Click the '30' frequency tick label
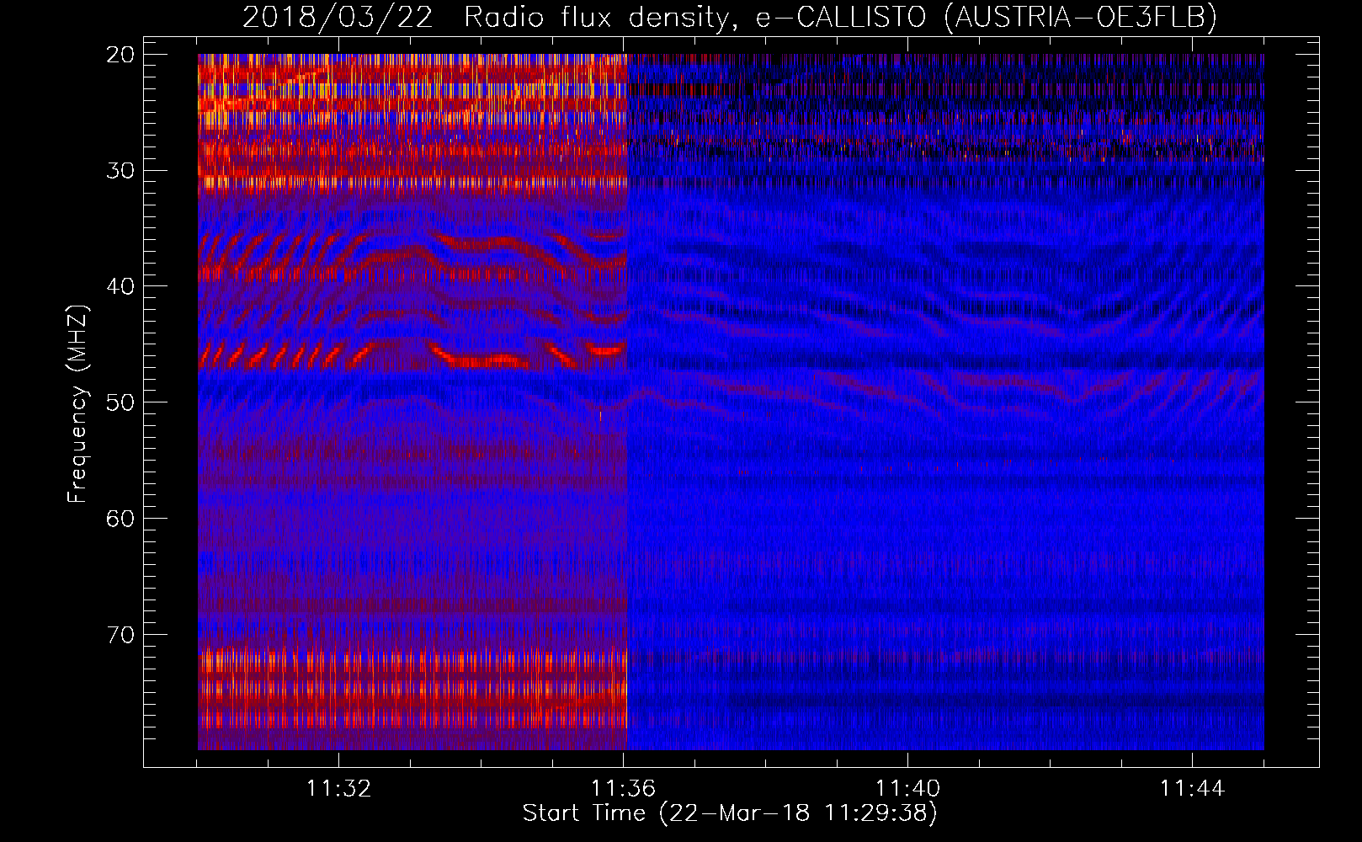Screen dimensions: 1362x842 click(x=121, y=170)
